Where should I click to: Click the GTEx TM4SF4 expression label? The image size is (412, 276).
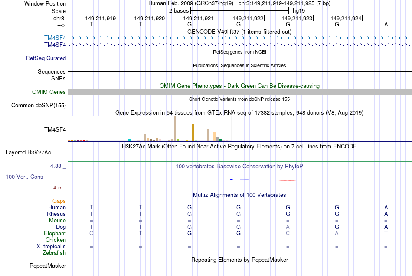tap(55, 129)
